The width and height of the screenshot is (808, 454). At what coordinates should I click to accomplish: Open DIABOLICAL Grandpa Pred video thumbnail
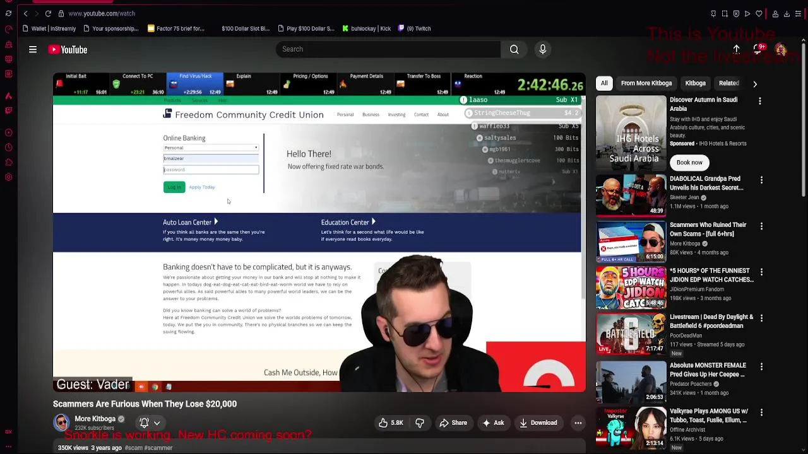[631, 195]
